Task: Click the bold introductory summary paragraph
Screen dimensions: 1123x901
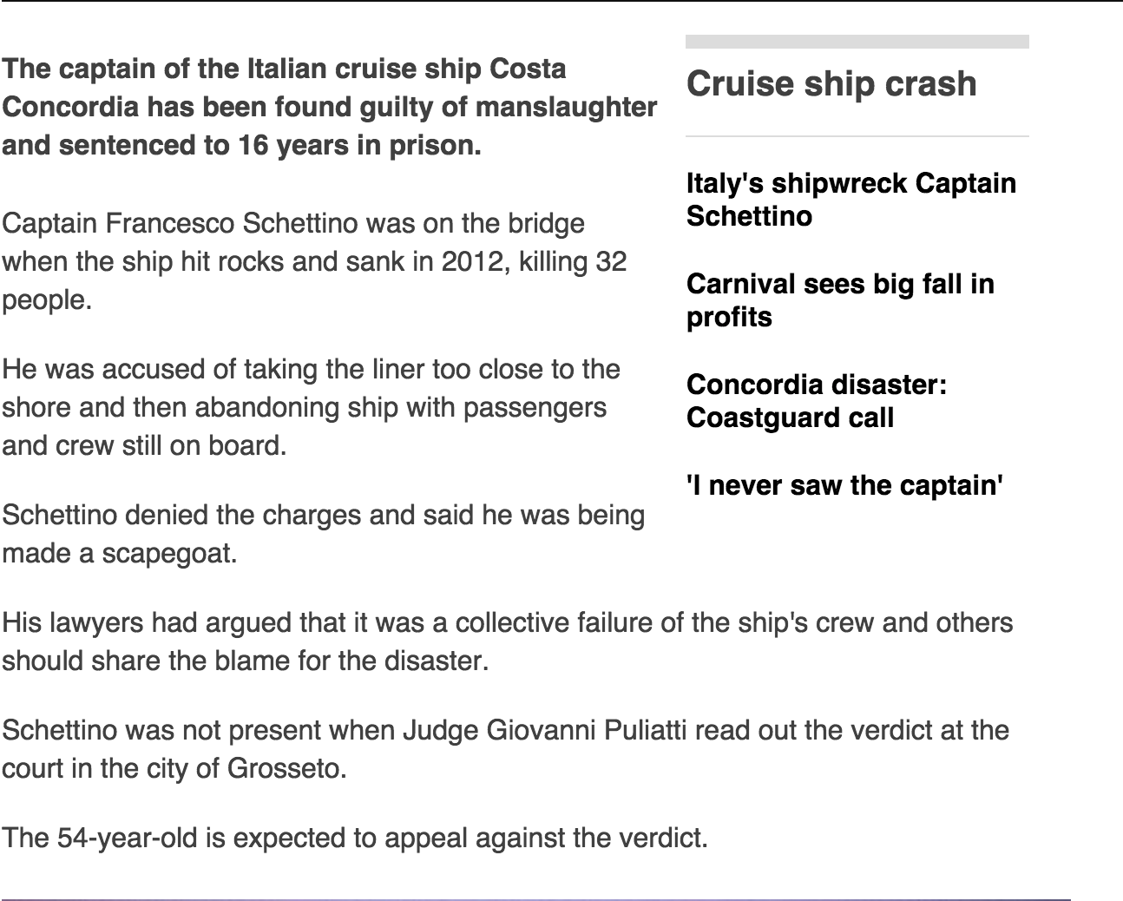Action: coord(329,107)
